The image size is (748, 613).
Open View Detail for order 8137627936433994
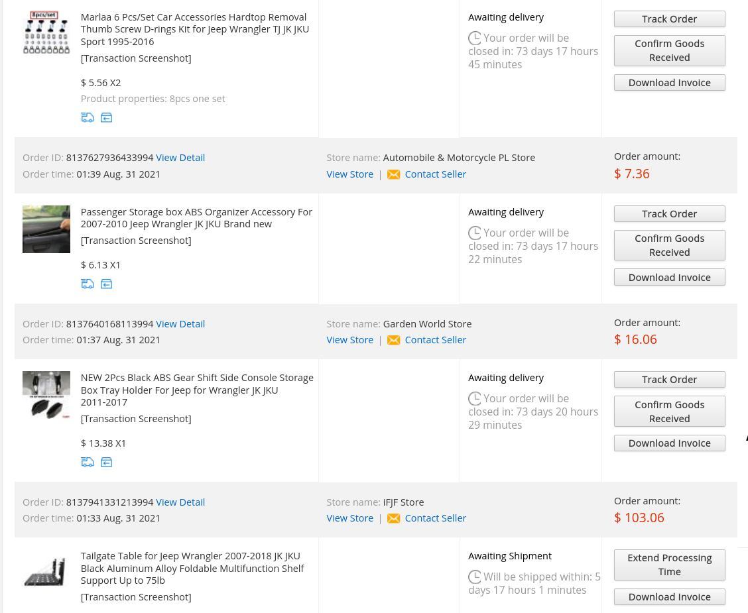pos(180,158)
